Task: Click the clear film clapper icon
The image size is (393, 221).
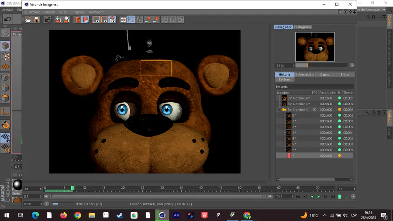Action: pos(47,20)
